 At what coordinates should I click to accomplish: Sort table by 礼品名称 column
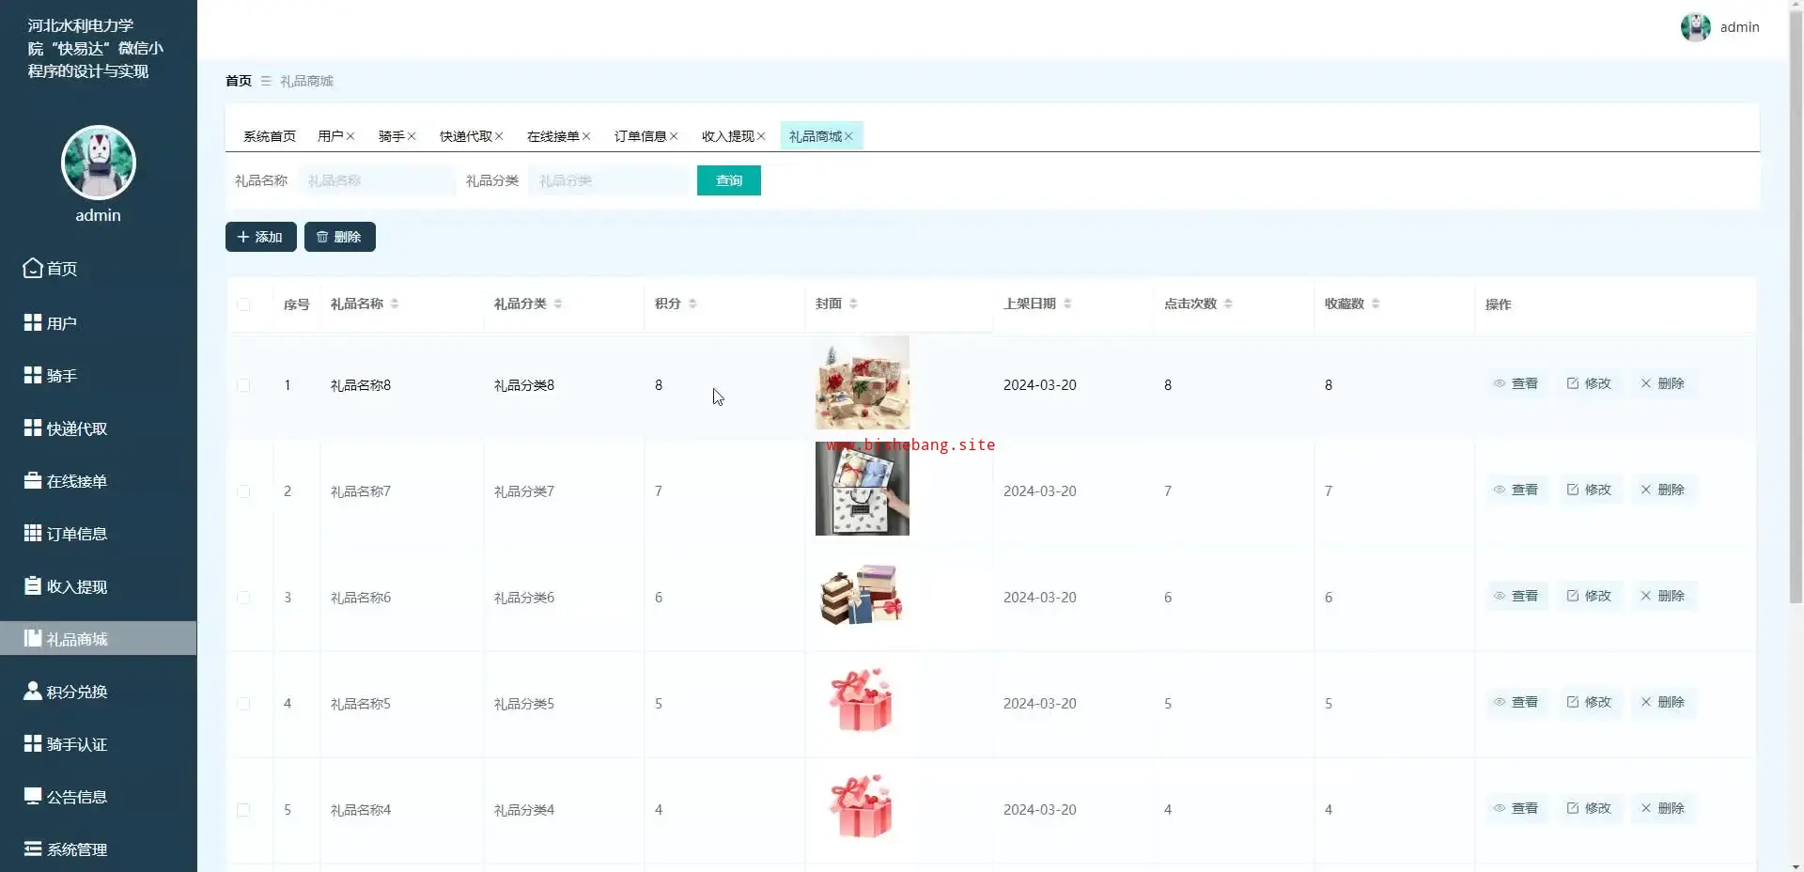click(x=395, y=304)
